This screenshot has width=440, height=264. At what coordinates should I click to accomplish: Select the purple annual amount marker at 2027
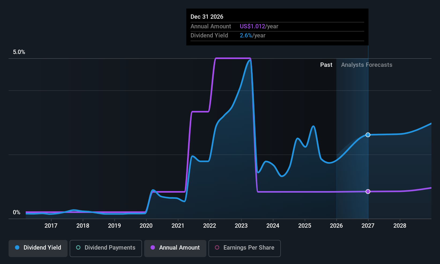click(368, 191)
